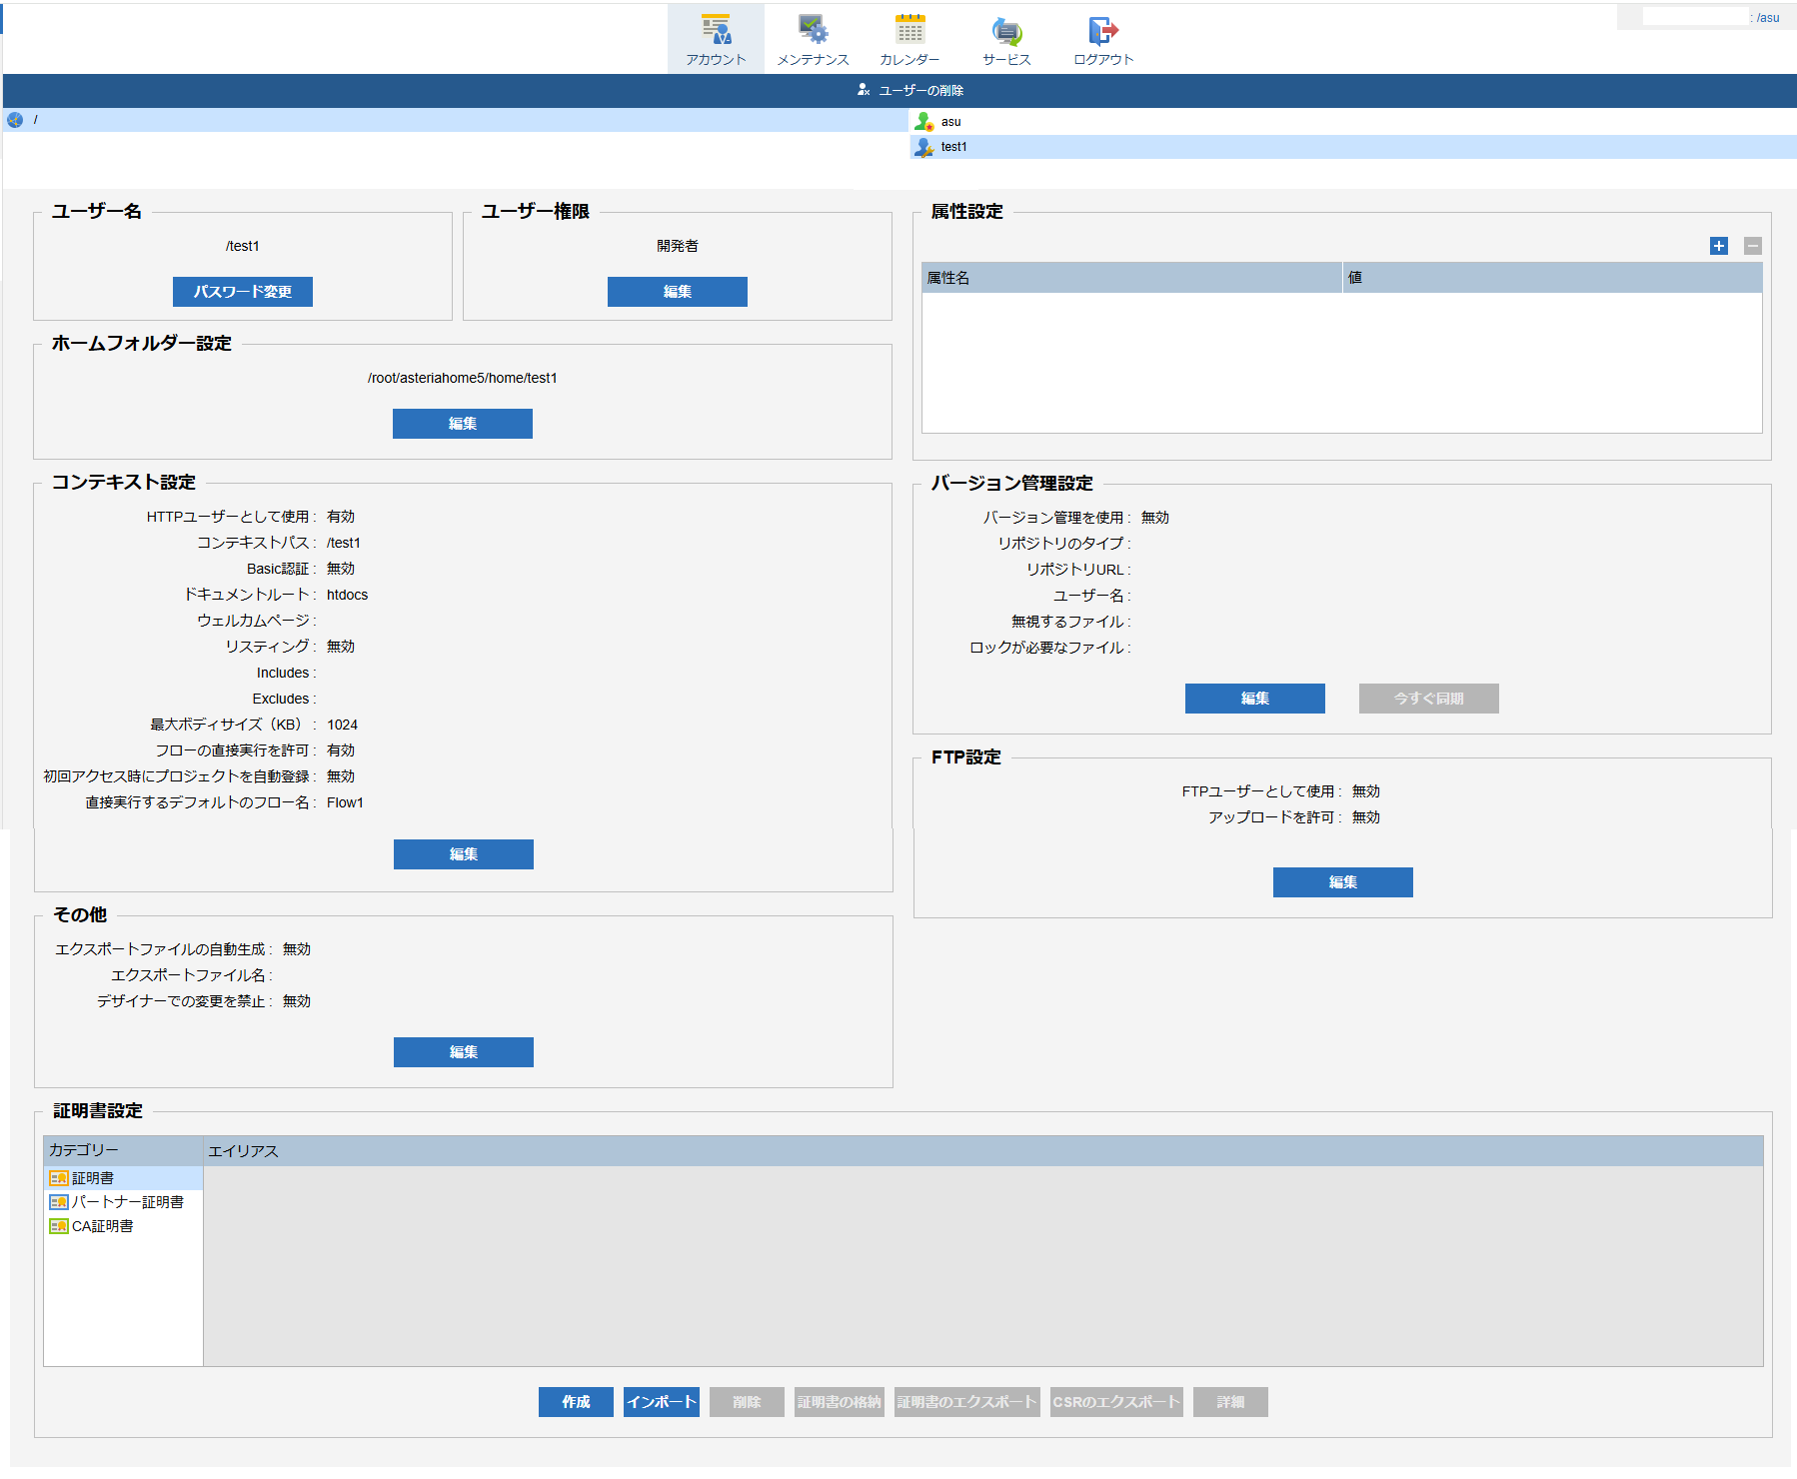Screen dimensions: 1797x1479
Task: Click the CA証明書 category icon
Action: tap(59, 1226)
